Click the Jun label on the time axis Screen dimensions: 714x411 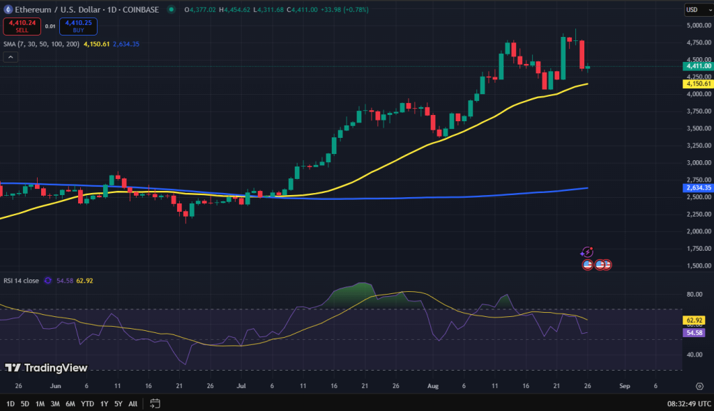[56, 386]
